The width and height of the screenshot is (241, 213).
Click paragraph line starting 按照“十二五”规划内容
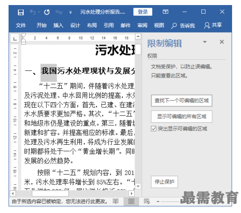[85, 173]
